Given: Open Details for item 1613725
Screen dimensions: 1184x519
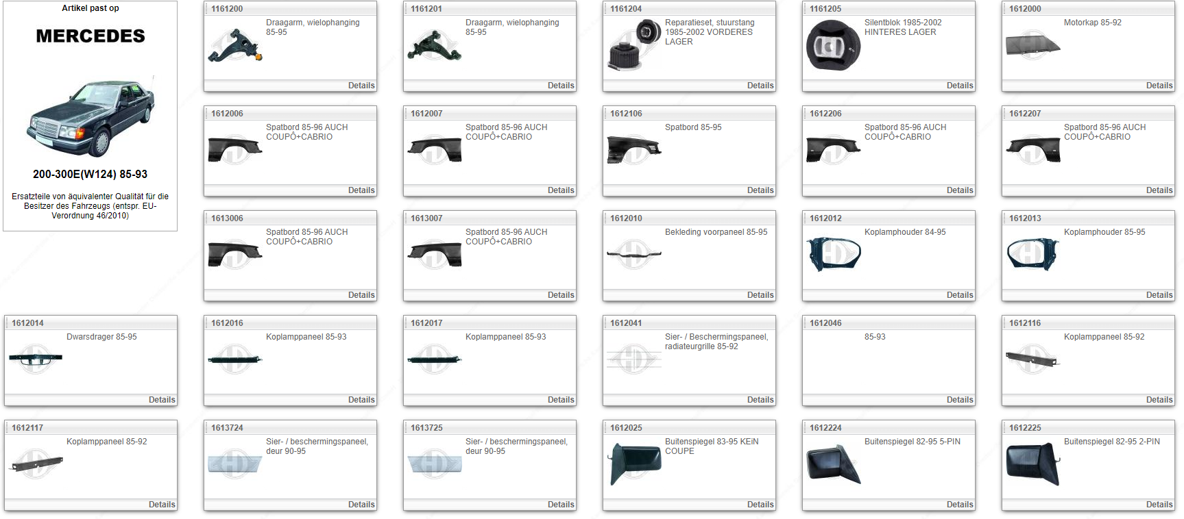Looking at the screenshot, I should 561,505.
